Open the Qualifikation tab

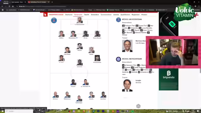125,15
